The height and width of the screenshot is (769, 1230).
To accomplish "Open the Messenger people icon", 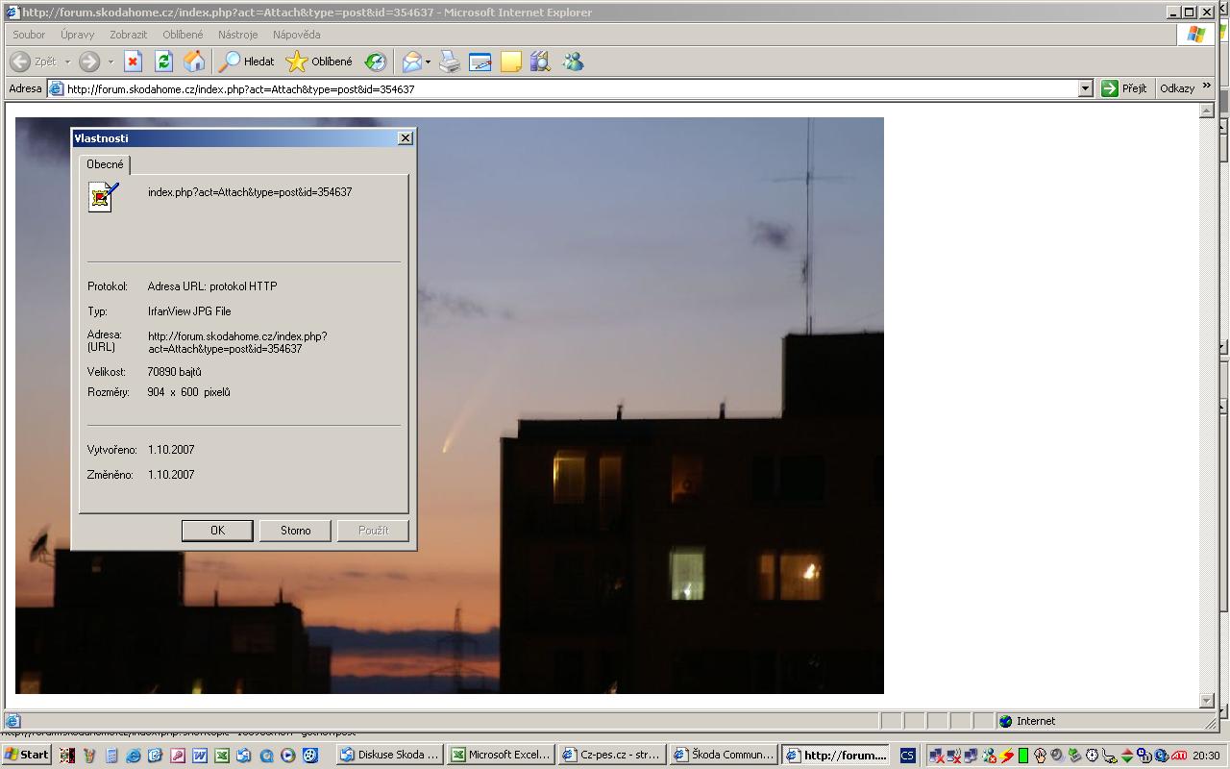I will tap(573, 62).
